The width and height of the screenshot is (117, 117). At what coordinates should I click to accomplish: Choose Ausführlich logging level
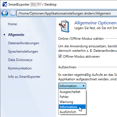(72, 112)
